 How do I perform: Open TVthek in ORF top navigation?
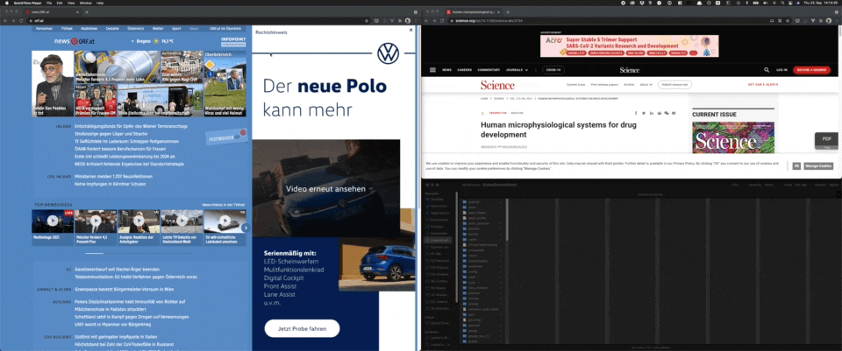67,28
